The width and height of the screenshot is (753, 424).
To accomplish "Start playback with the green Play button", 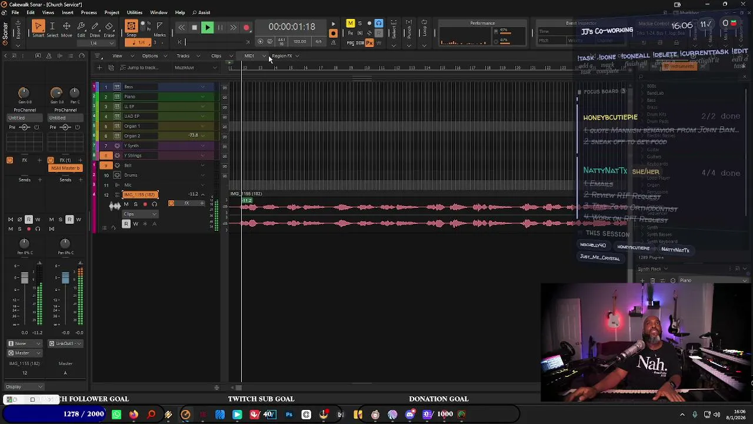I will 207,28.
